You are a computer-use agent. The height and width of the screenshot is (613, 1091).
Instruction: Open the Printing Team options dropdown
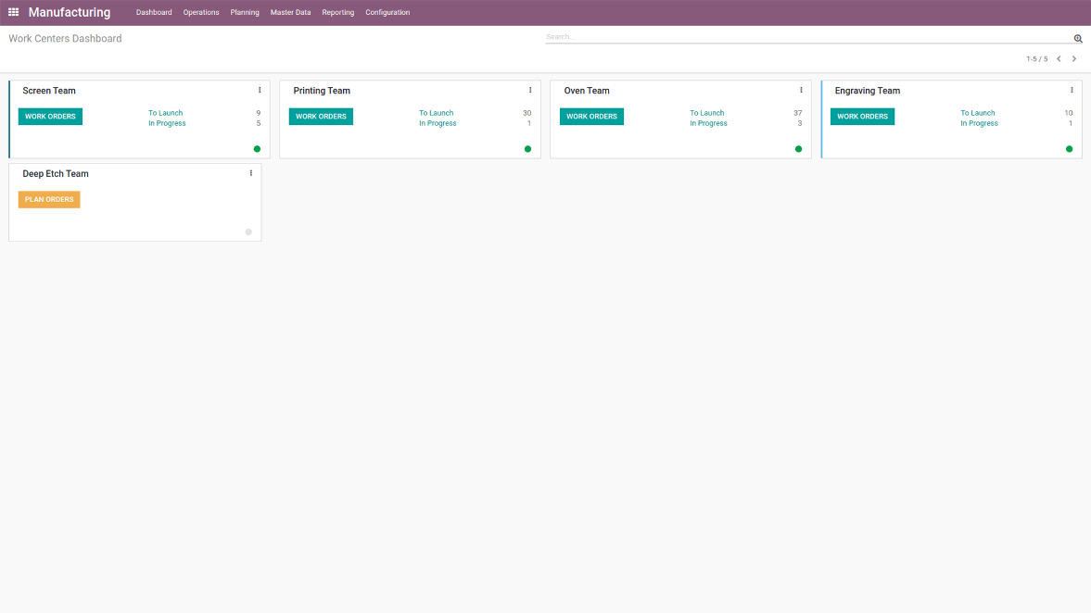(x=529, y=90)
